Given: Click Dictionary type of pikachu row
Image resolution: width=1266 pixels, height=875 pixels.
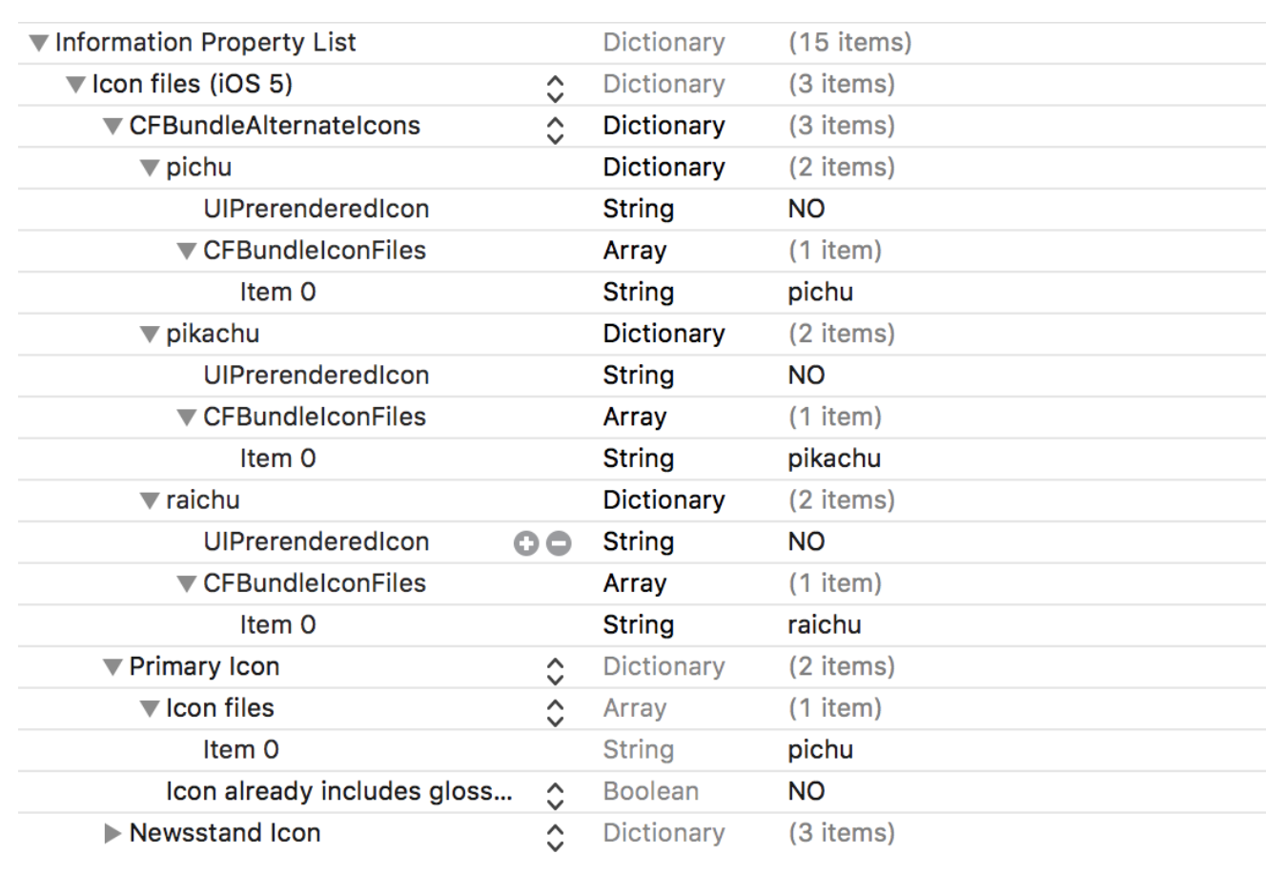Looking at the screenshot, I should (664, 334).
